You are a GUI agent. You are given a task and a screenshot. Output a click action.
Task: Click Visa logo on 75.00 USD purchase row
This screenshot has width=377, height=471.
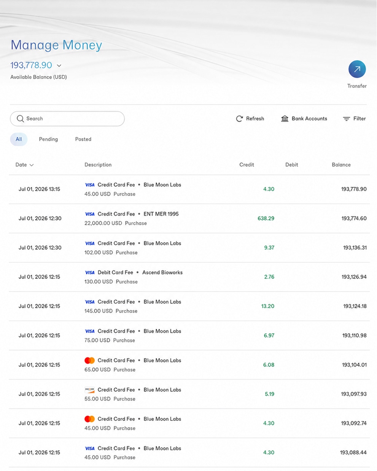pyautogui.click(x=90, y=331)
